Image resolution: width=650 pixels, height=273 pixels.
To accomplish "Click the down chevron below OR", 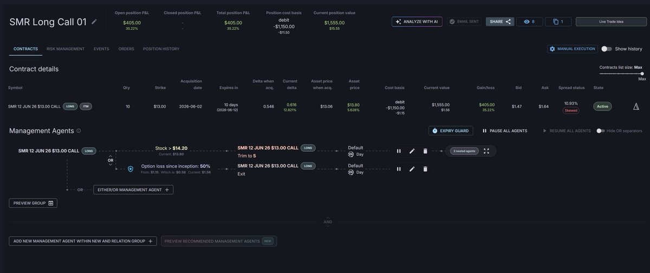I will pos(110,165).
